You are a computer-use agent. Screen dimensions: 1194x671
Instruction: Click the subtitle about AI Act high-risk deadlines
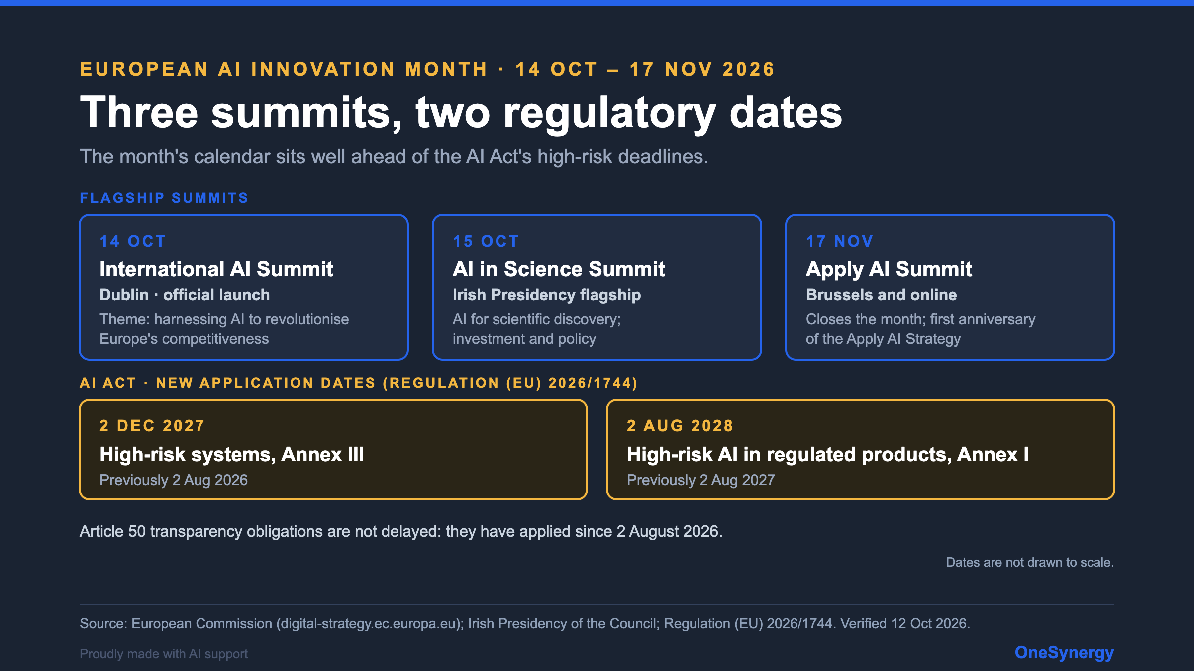pos(394,157)
